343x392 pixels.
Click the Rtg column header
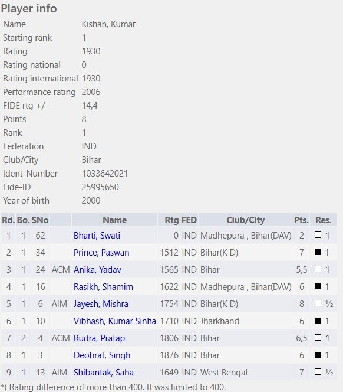(171, 220)
